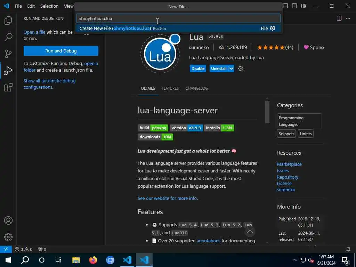Show hidden tray icons chevron
Screen dimensions: 356x267
[x=294, y=260]
